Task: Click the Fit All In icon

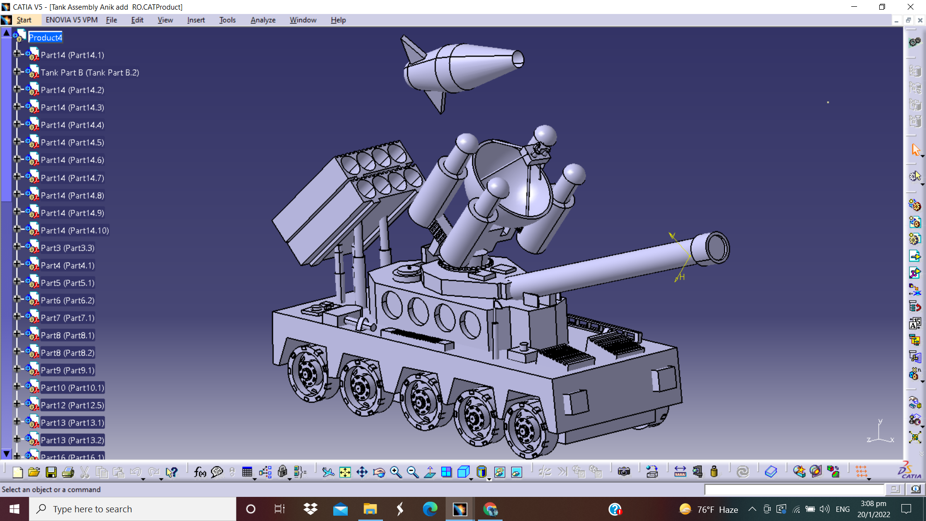Action: 345,472
